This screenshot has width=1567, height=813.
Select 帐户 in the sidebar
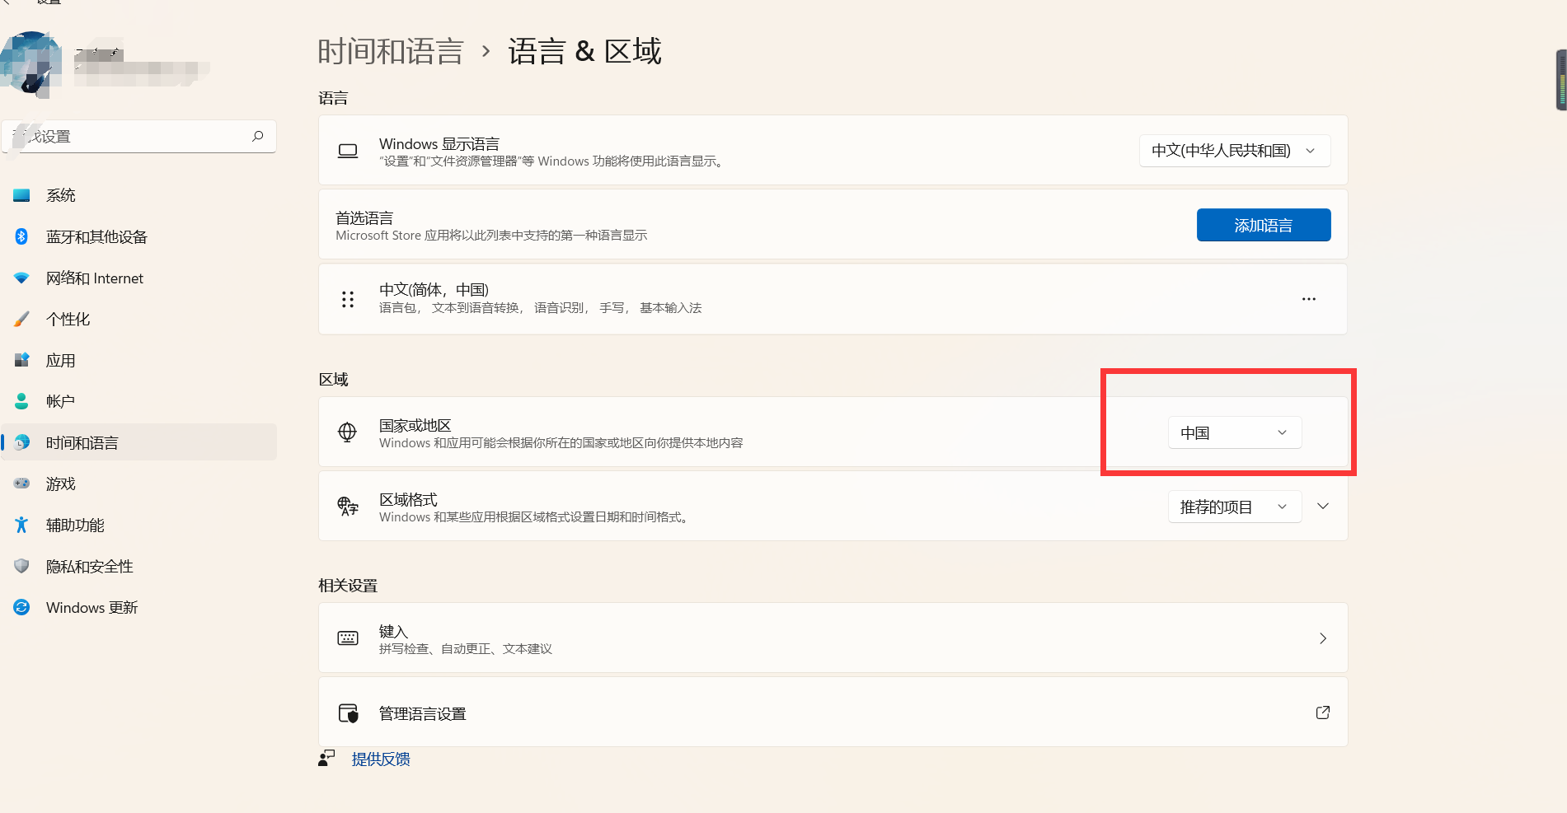[x=138, y=401]
